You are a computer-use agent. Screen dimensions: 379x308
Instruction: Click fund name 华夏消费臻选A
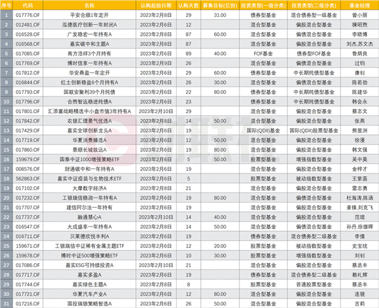click(x=90, y=140)
